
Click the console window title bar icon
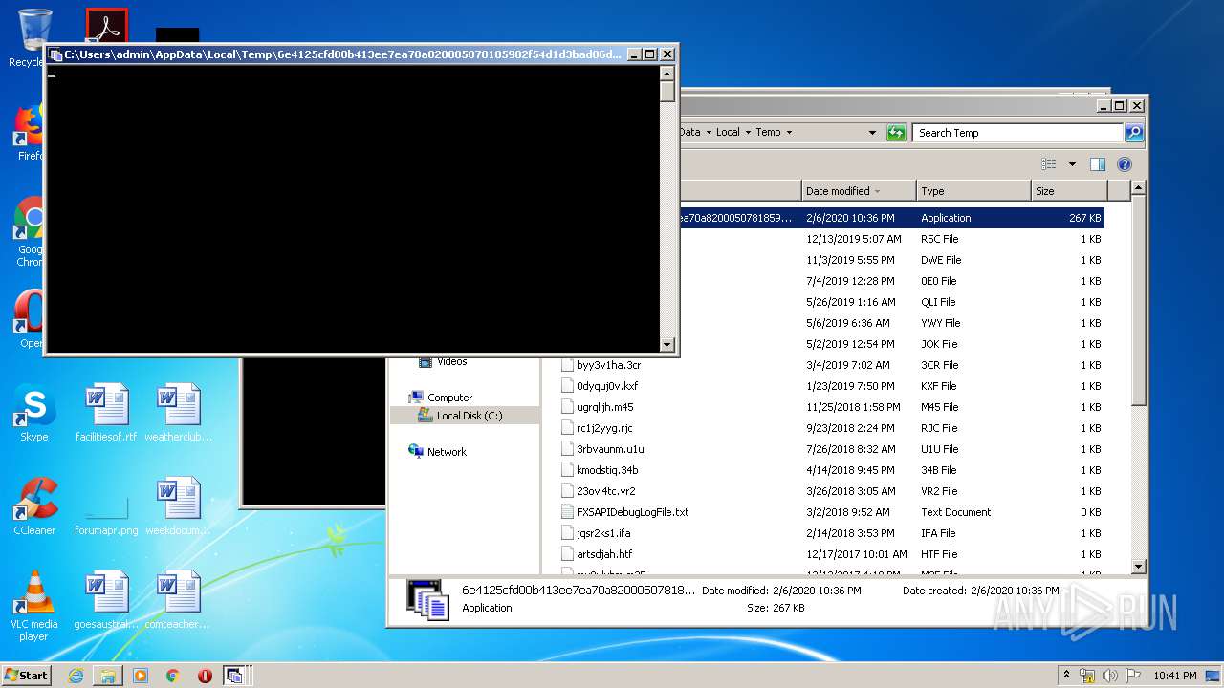tap(55, 54)
